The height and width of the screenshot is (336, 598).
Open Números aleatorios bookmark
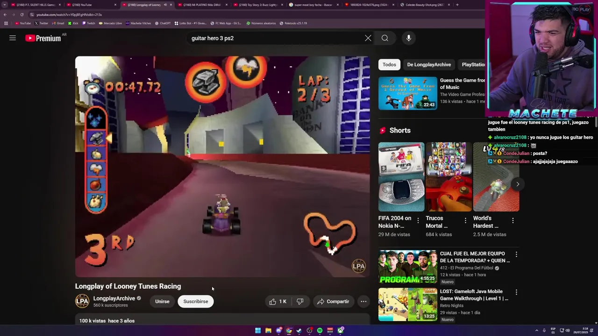[x=261, y=23]
